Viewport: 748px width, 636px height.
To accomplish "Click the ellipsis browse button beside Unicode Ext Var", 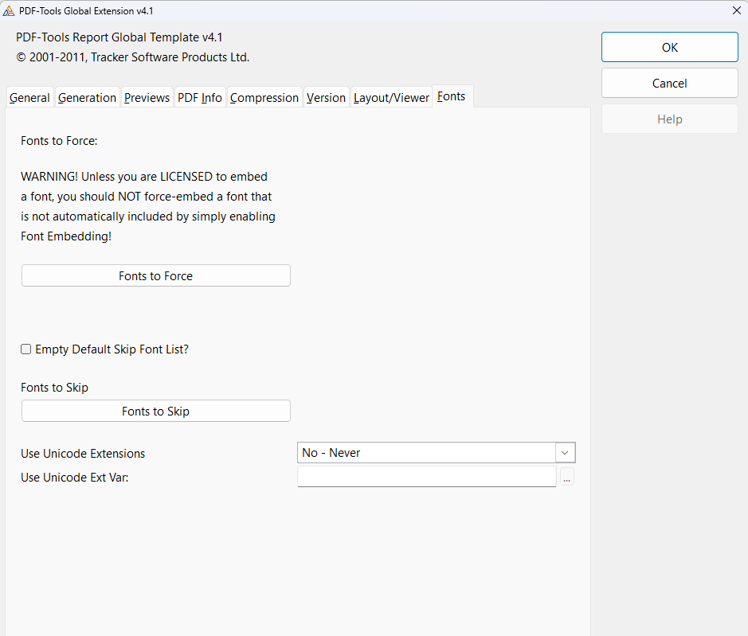I will click(566, 477).
